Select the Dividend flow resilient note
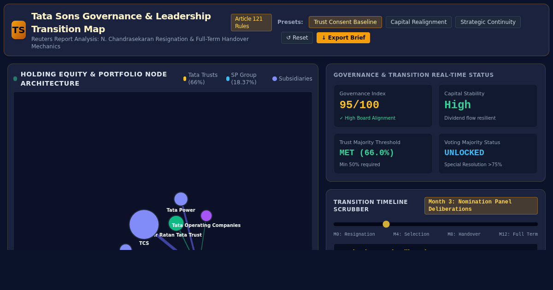553x290 pixels. click(x=470, y=118)
